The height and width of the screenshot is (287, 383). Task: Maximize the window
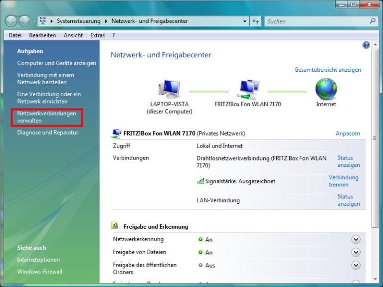click(x=353, y=4)
